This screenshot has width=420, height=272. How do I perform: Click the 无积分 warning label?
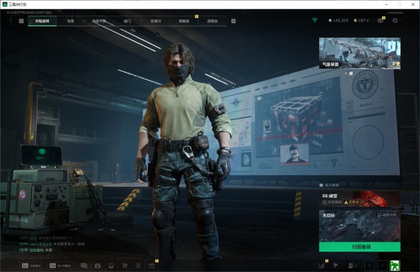point(353,202)
